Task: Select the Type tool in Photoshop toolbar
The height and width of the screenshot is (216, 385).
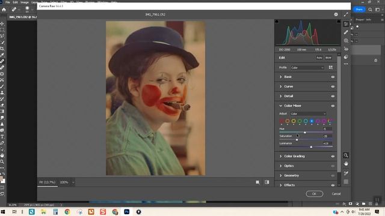Action: click(x=2, y=137)
